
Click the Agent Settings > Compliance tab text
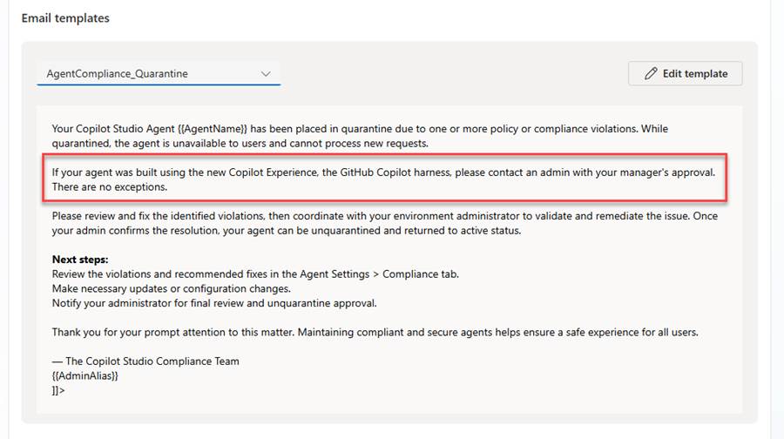coord(379,274)
